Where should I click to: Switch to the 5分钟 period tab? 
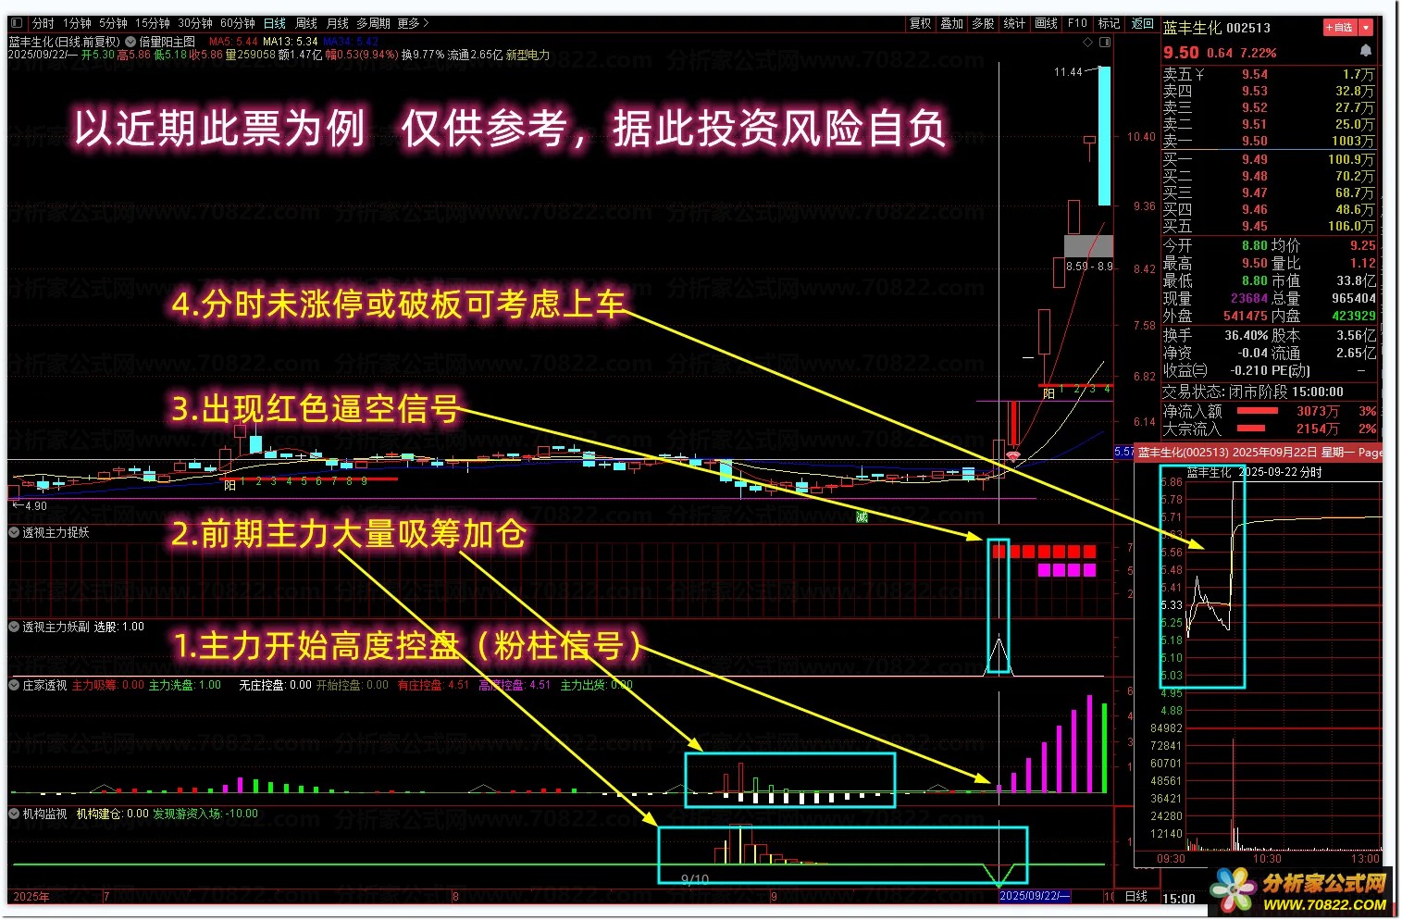113,23
